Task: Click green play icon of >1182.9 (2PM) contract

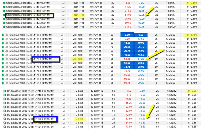Action: [x=4, y=3]
